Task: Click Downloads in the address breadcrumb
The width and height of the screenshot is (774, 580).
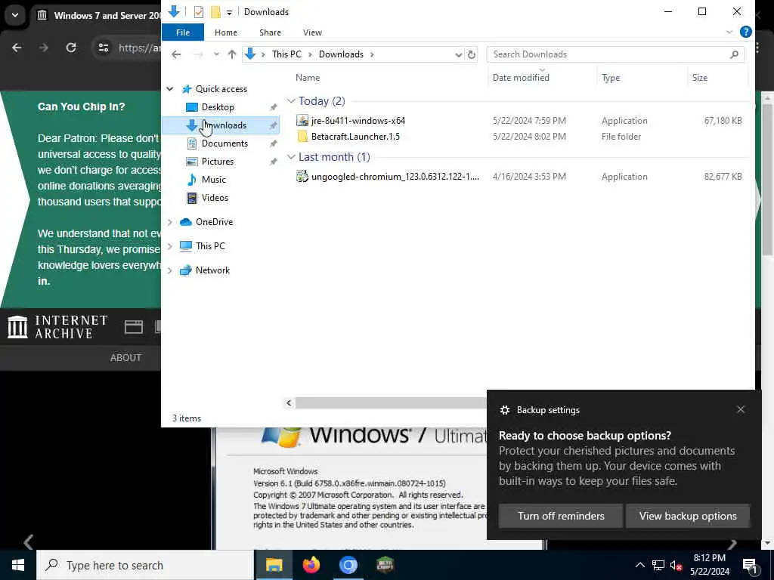Action: click(341, 54)
